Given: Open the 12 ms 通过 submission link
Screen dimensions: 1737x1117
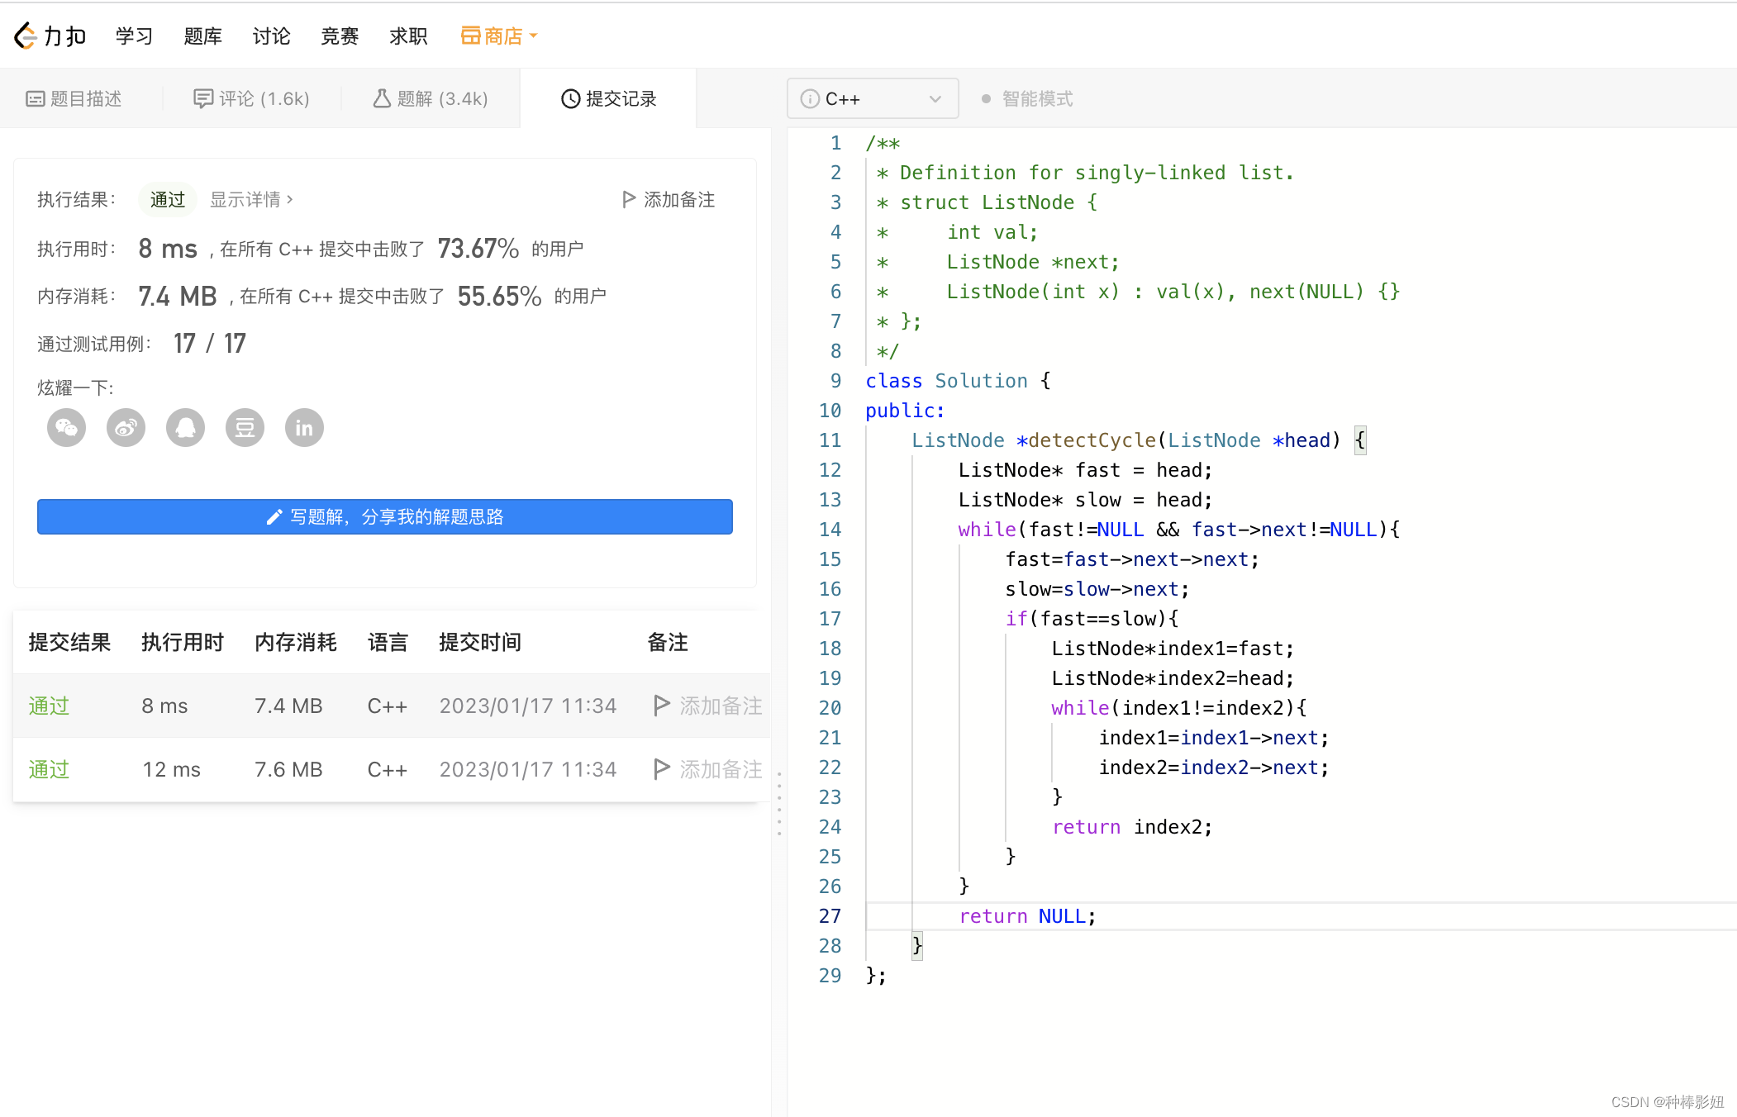Looking at the screenshot, I should point(49,769).
